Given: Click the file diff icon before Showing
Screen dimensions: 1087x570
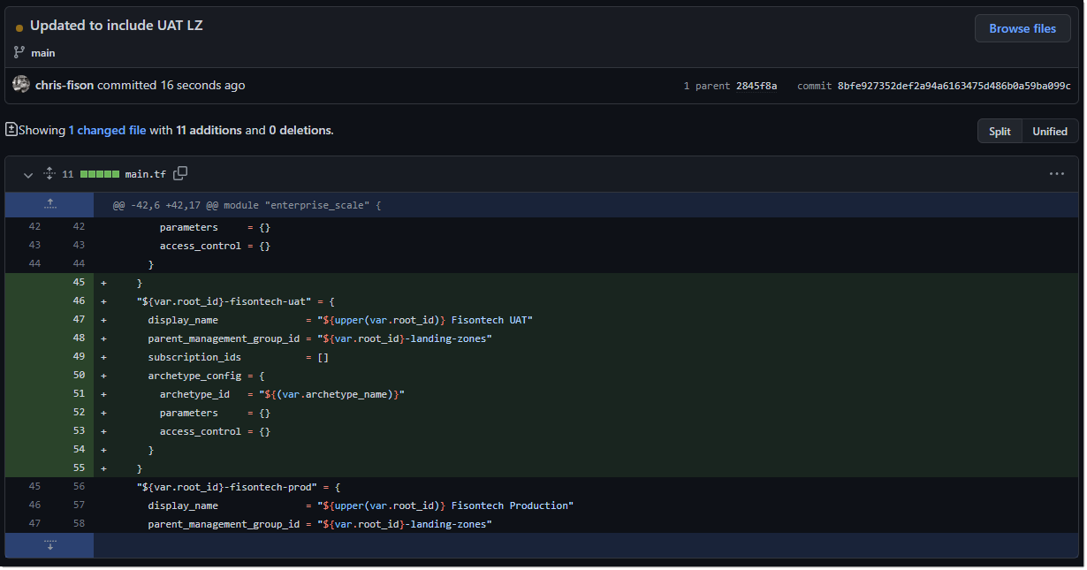Looking at the screenshot, I should tap(11, 130).
